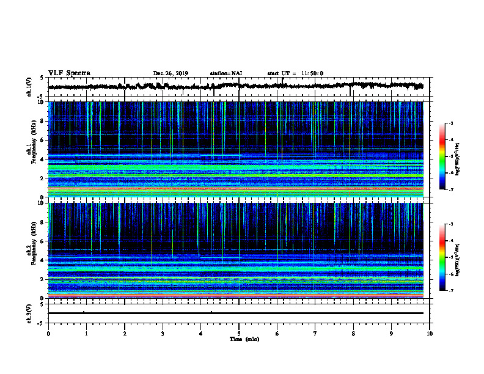Click the ch.1 waveform trace panel
Image resolution: width=484 pixels, height=374 pixels.
coord(239,87)
